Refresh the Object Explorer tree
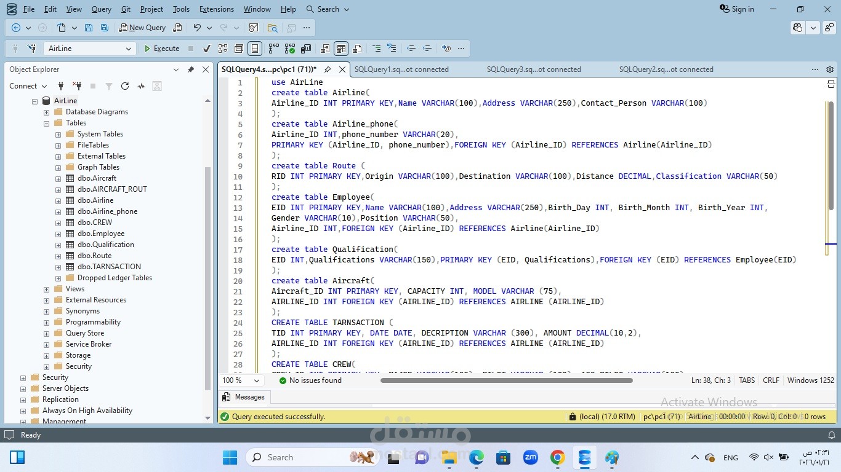This screenshot has height=472, width=841. (x=125, y=86)
